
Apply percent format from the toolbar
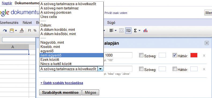point(35,31)
